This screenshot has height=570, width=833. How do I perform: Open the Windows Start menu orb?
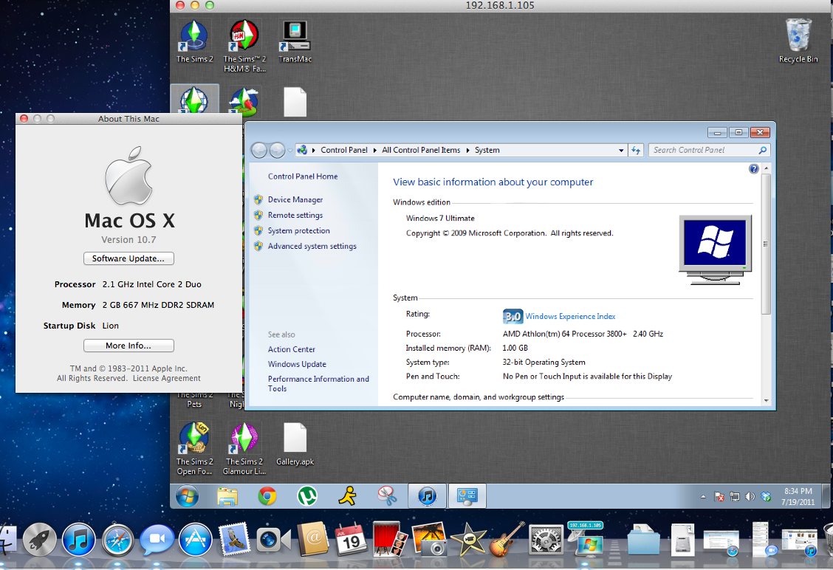tap(187, 496)
